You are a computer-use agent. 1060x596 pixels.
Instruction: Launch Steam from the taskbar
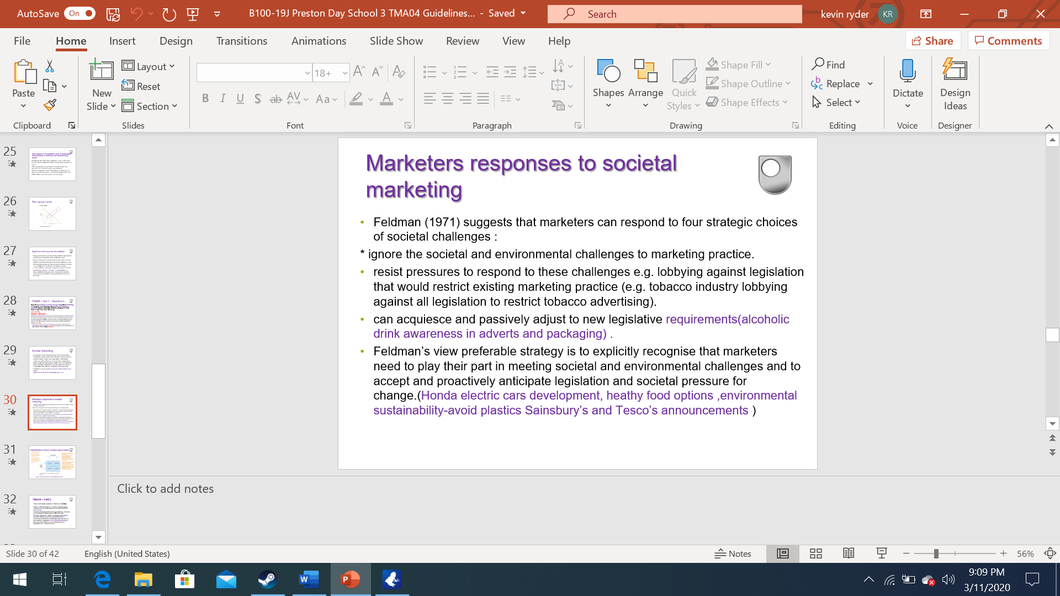pos(268,579)
